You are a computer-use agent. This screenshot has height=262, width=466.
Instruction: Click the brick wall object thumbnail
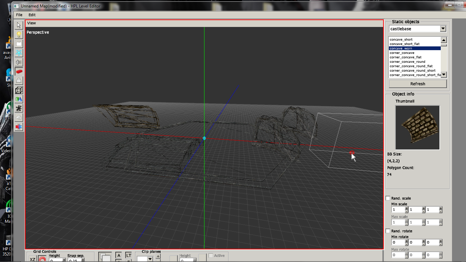[417, 127]
